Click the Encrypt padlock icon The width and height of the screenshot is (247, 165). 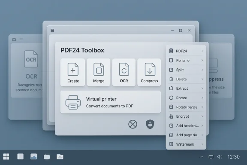[171, 116]
